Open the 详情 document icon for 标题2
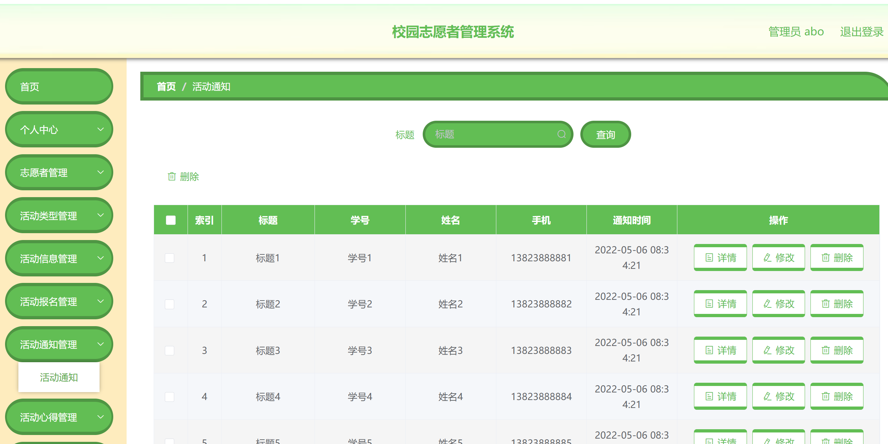The width and height of the screenshot is (888, 444). pos(709,303)
